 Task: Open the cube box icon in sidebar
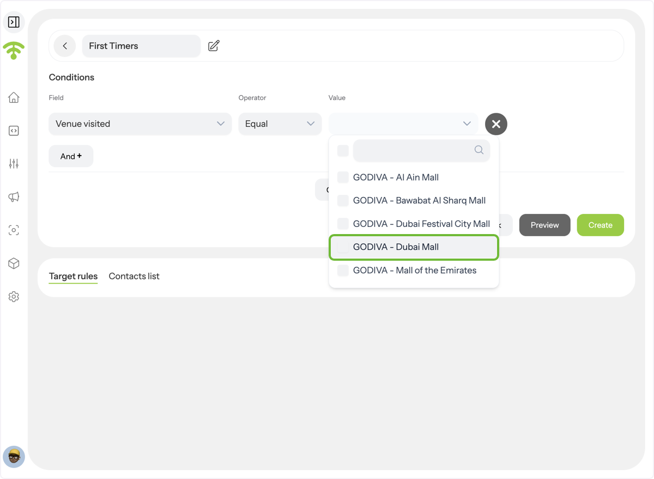pyautogui.click(x=14, y=263)
